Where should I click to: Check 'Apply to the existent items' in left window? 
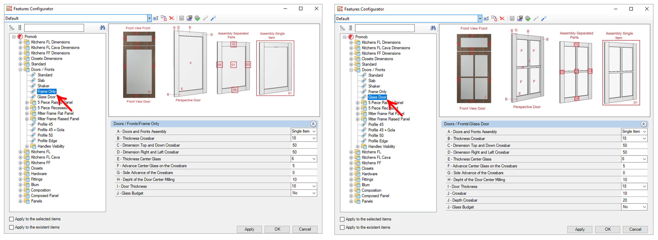point(12,227)
